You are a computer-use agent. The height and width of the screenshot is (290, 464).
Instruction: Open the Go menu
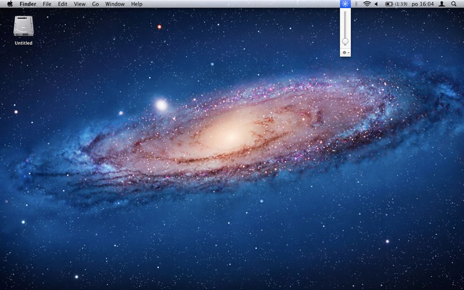[95, 4]
